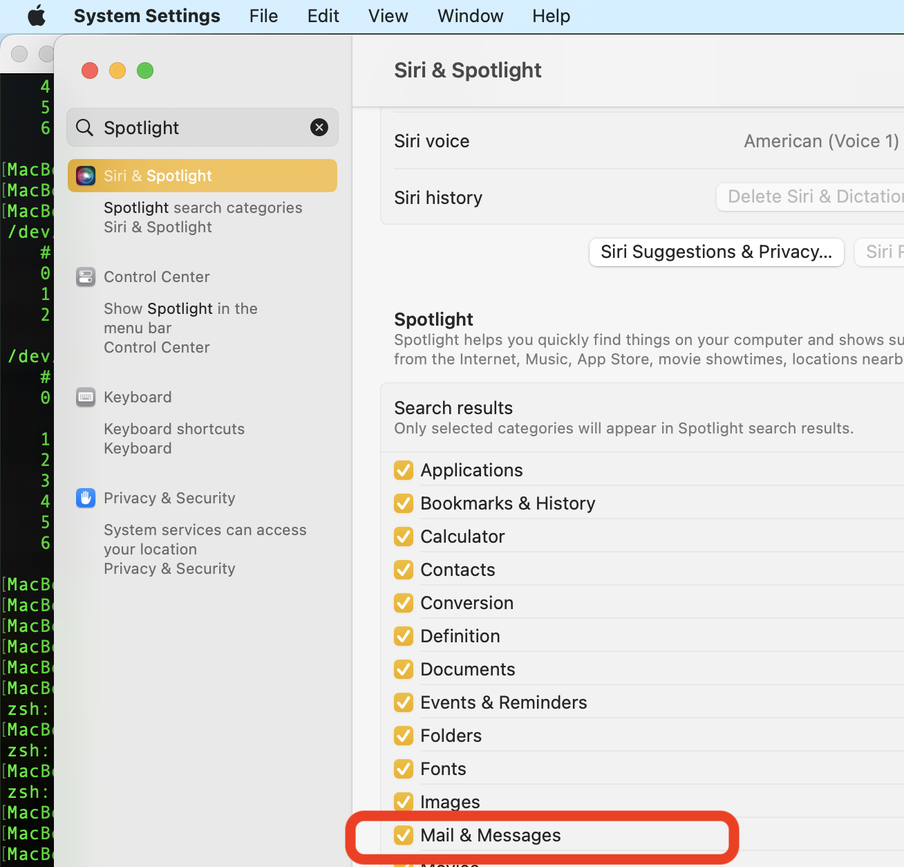
Task: Uncheck Mail & Messages checkbox
Action: 404,835
